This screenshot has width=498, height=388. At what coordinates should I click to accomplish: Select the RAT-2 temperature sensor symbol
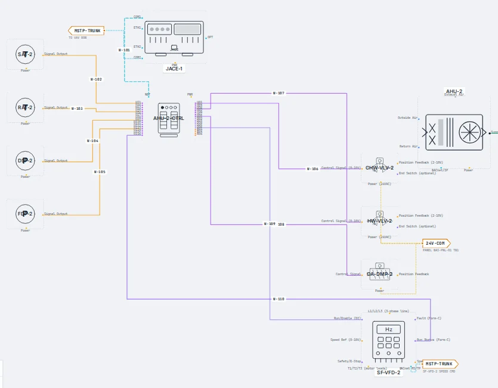coord(25,107)
